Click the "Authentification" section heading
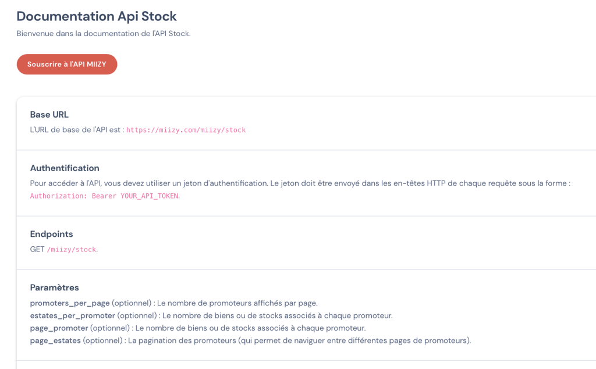The height and width of the screenshot is (369, 596). (x=65, y=168)
